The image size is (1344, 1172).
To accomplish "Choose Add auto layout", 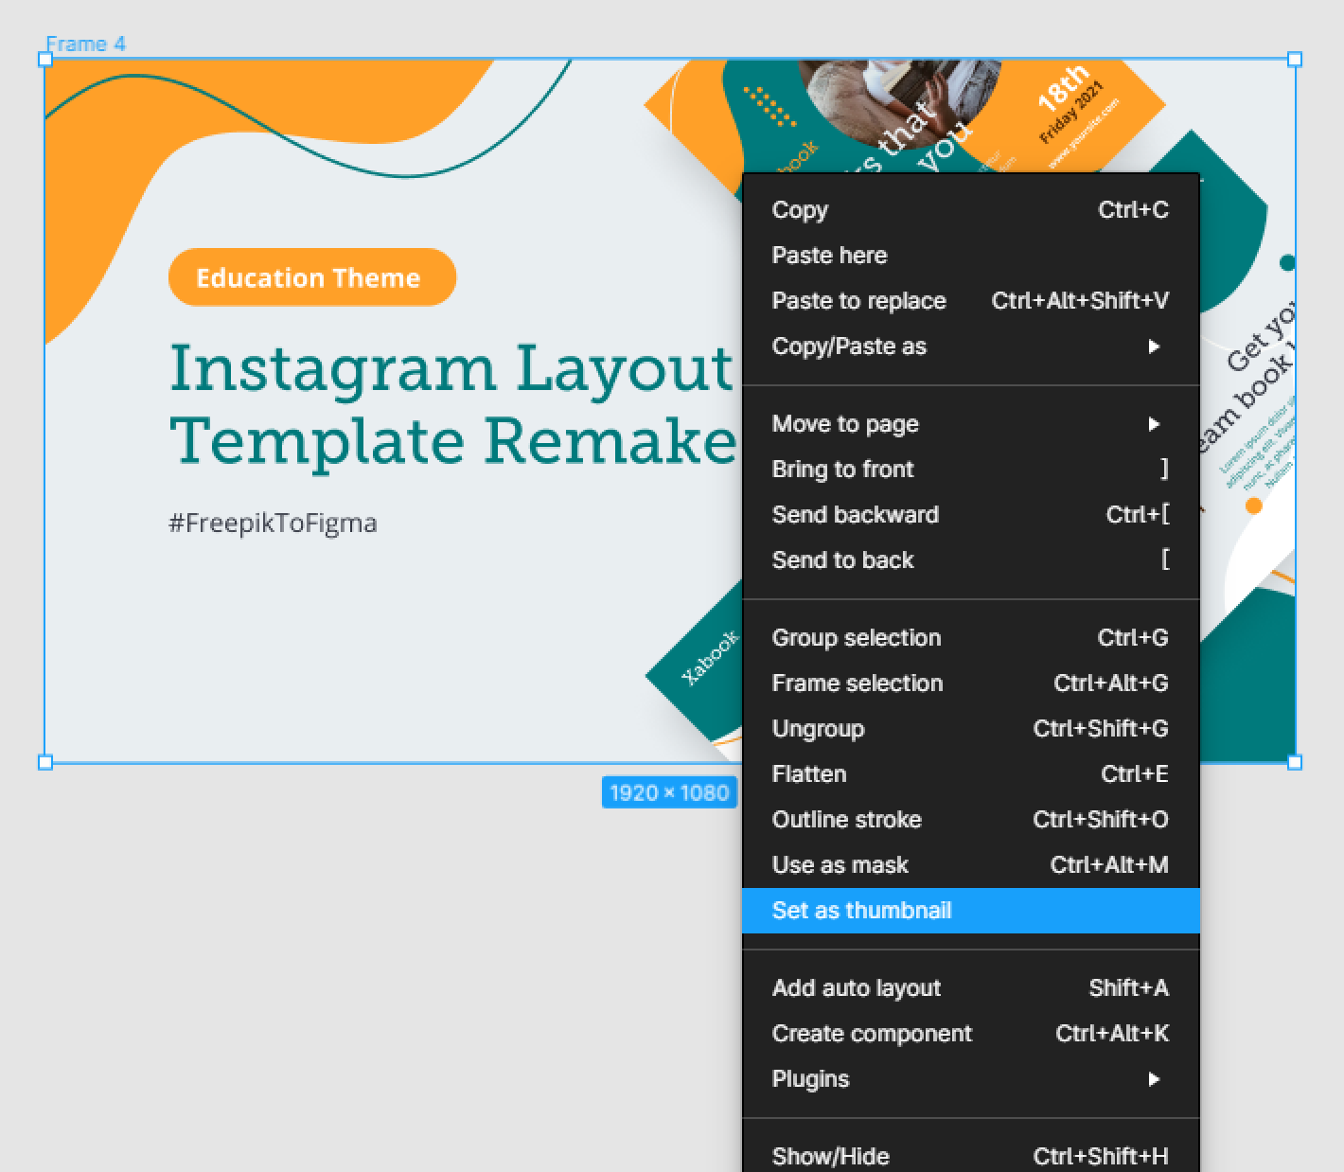I will click(970, 988).
